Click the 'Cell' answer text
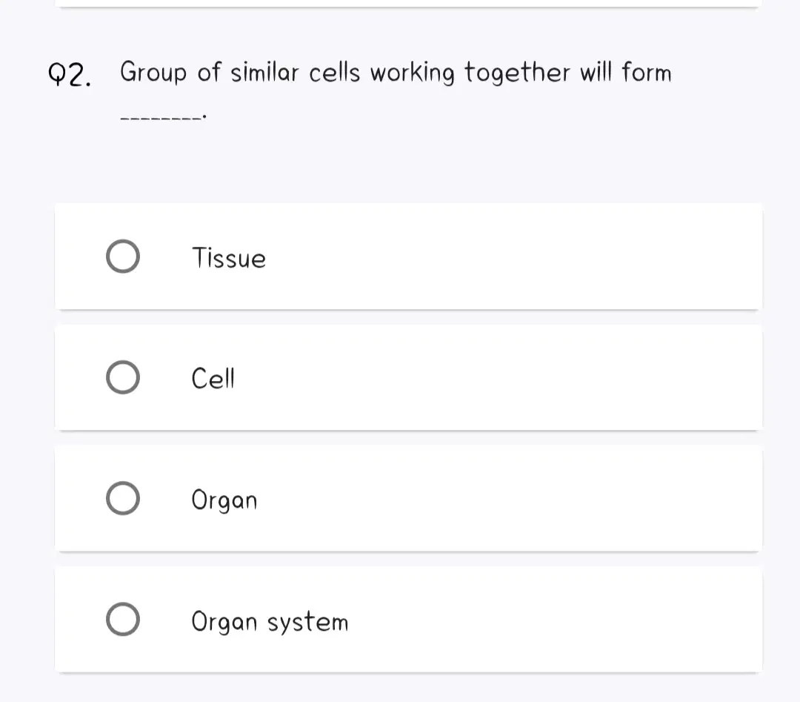Viewport: 800px width, 702px height. coord(213,378)
